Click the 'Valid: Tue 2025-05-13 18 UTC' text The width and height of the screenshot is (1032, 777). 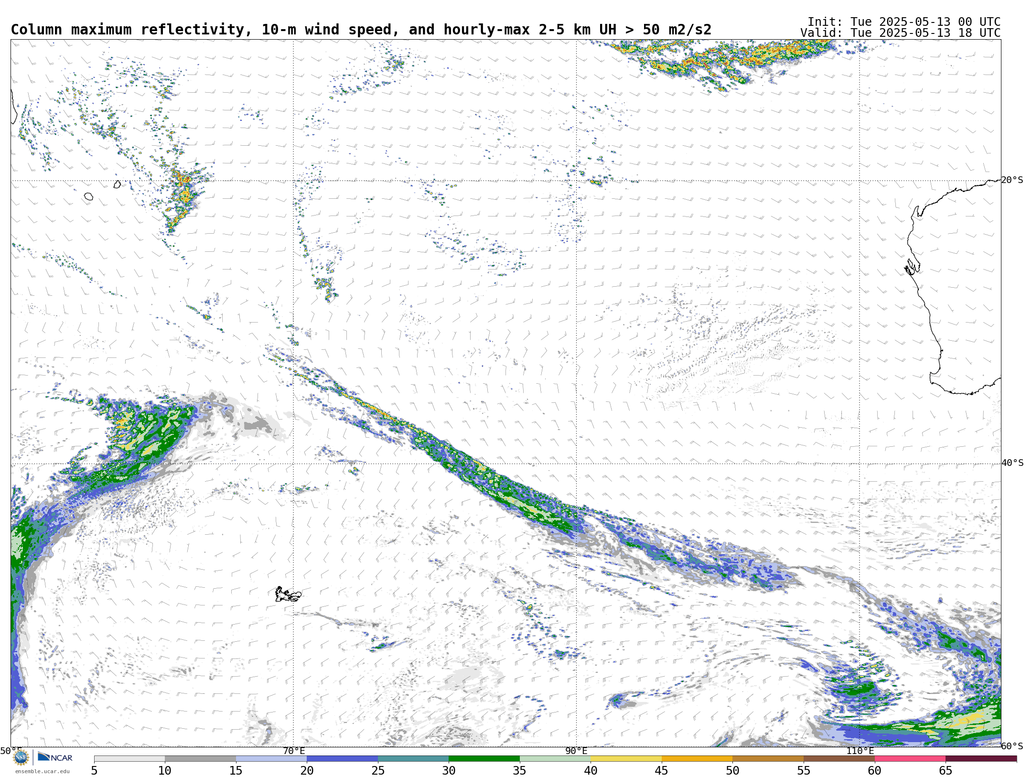tap(900, 33)
